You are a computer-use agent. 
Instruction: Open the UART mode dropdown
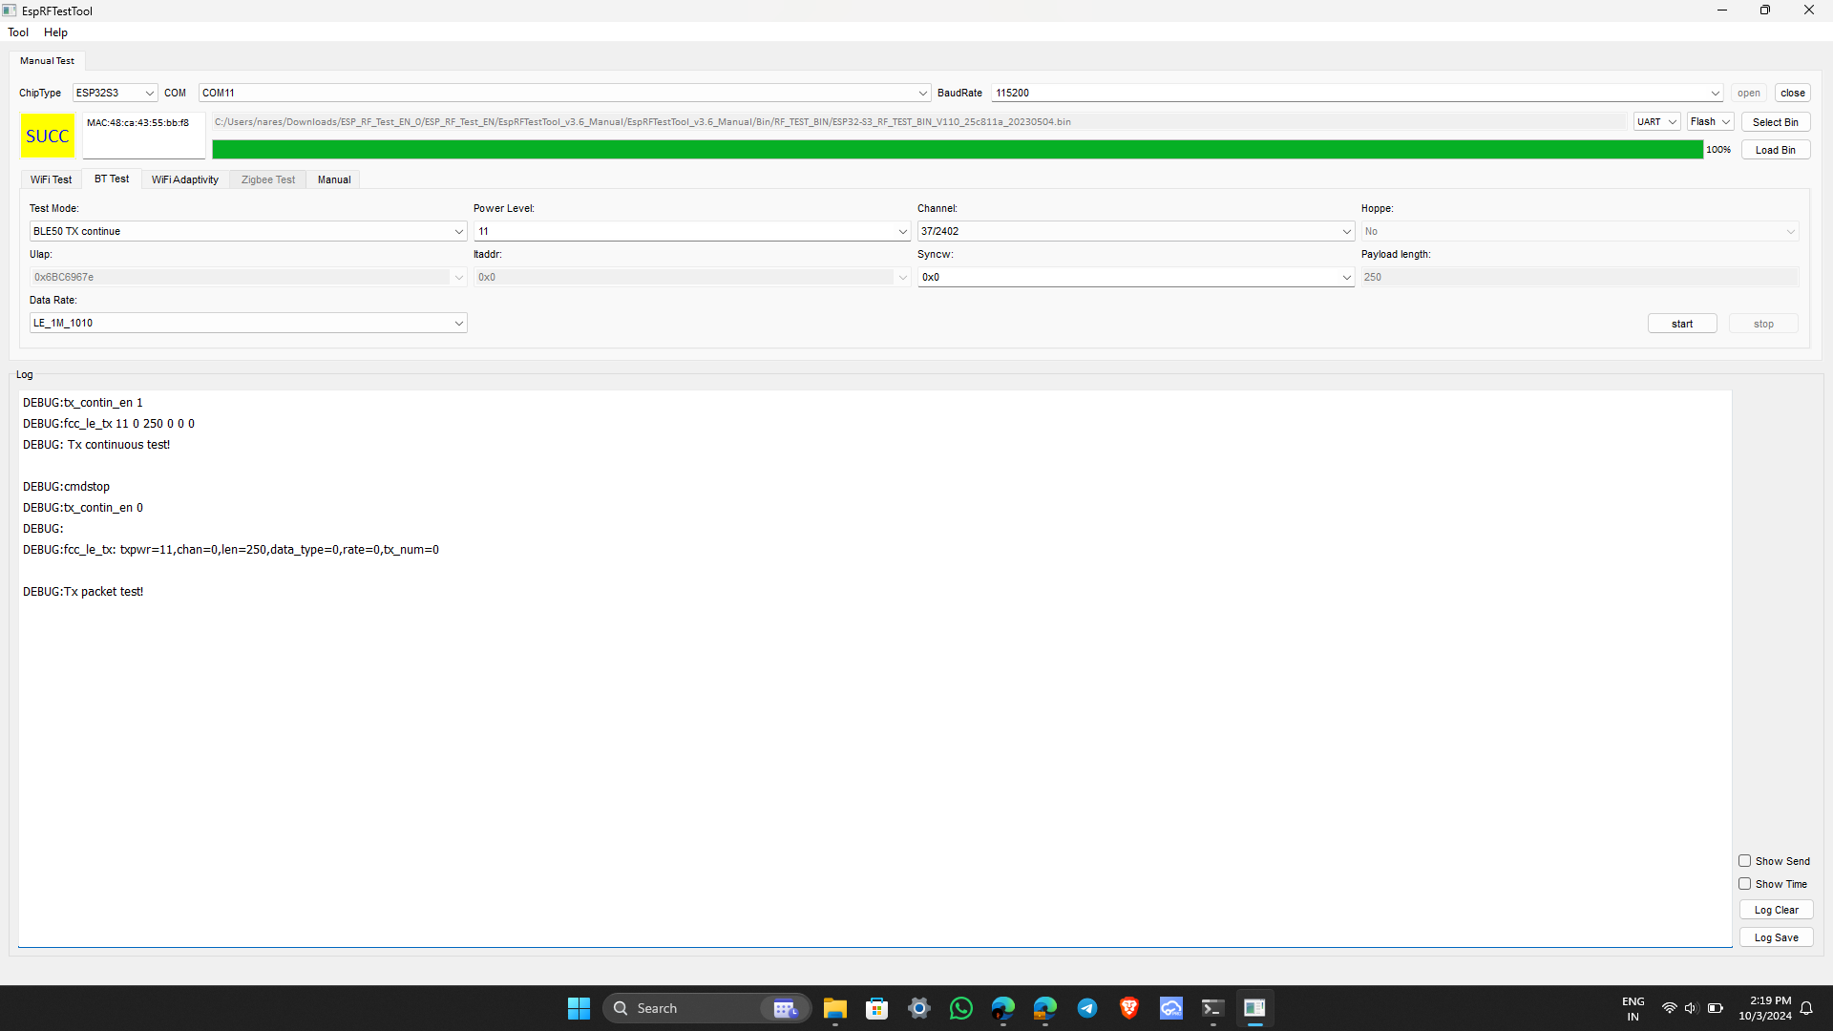[1656, 122]
